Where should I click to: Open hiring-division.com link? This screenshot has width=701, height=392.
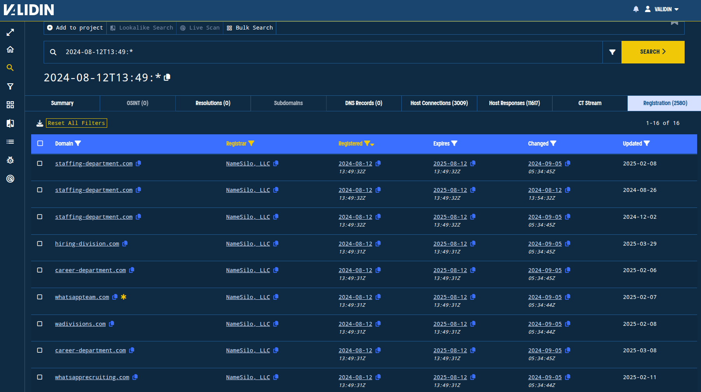click(x=87, y=244)
